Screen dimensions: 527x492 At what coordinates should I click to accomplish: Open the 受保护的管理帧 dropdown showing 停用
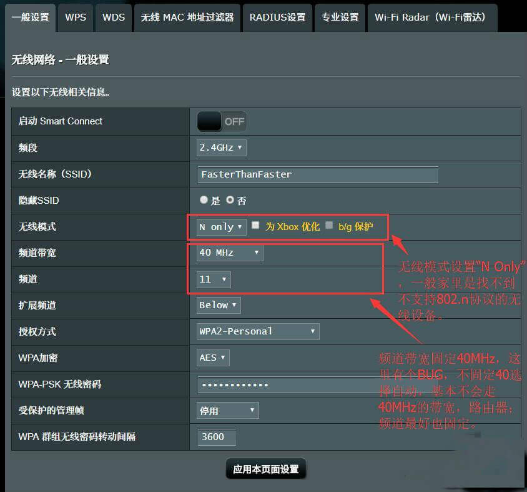pyautogui.click(x=227, y=410)
